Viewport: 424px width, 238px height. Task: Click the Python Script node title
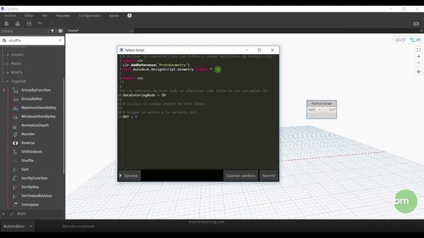[321, 104]
